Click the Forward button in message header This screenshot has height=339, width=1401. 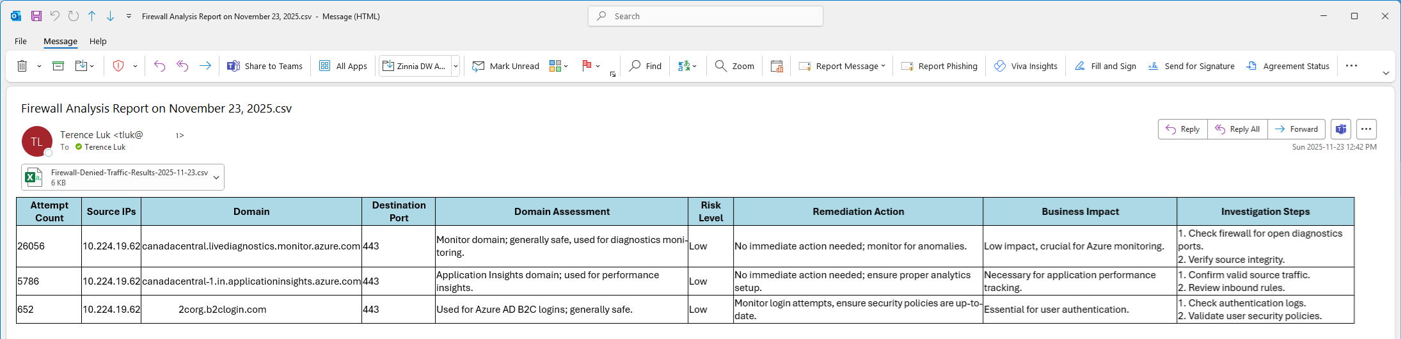click(1296, 129)
